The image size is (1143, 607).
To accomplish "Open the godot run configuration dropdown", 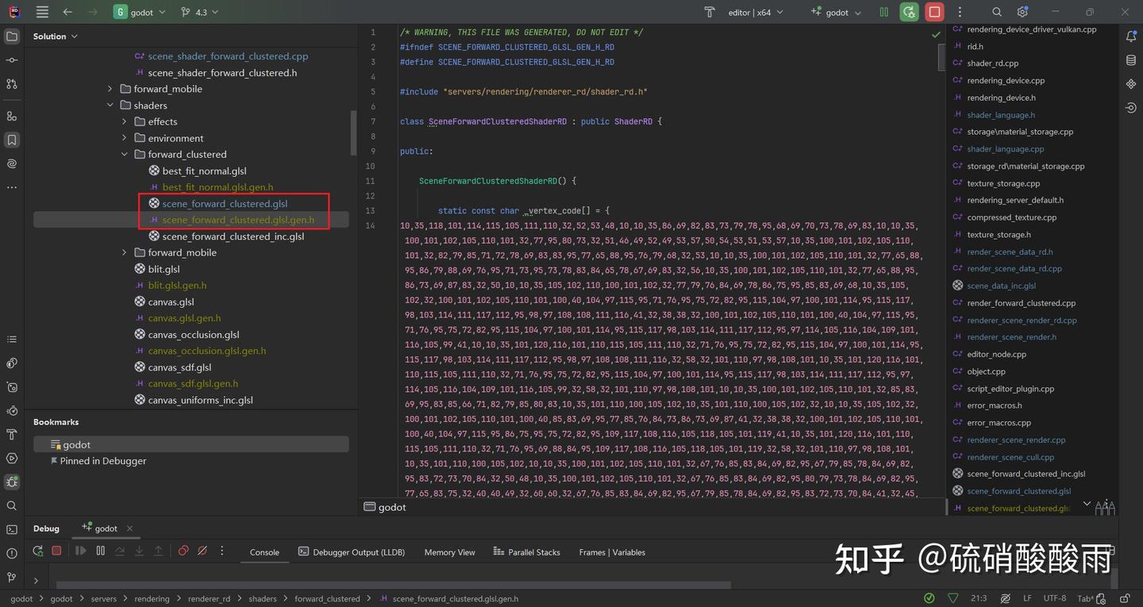I will 836,12.
